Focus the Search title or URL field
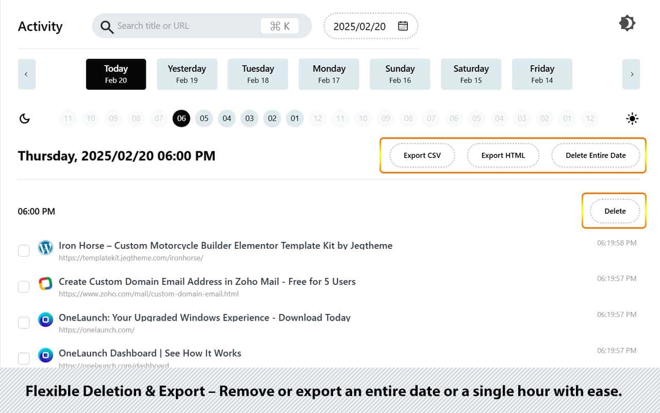 (186, 26)
